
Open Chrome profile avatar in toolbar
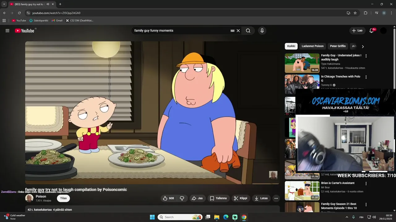[384, 13]
